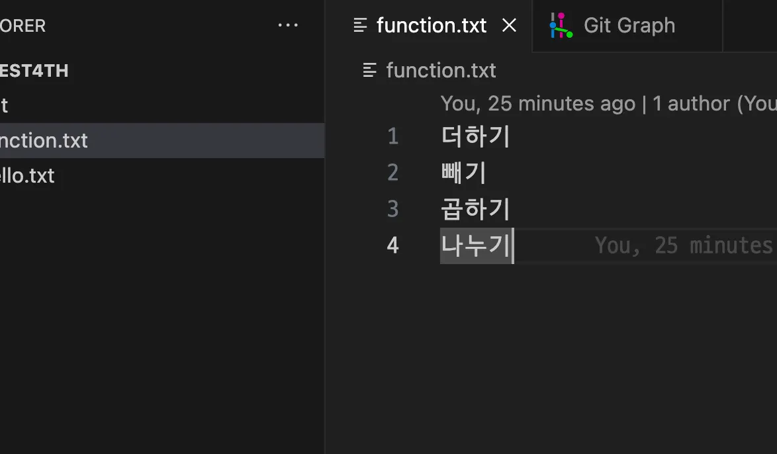Select function.txt in the Explorer file list
The width and height of the screenshot is (777, 454).
click(x=44, y=140)
